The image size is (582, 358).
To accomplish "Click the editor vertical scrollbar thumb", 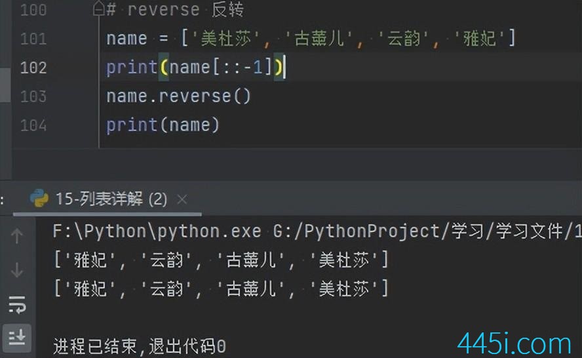I will point(5,85).
